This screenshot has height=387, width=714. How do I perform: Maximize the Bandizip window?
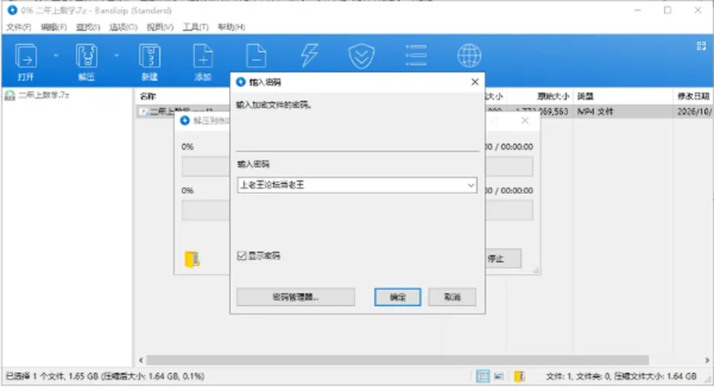pyautogui.click(x=667, y=10)
